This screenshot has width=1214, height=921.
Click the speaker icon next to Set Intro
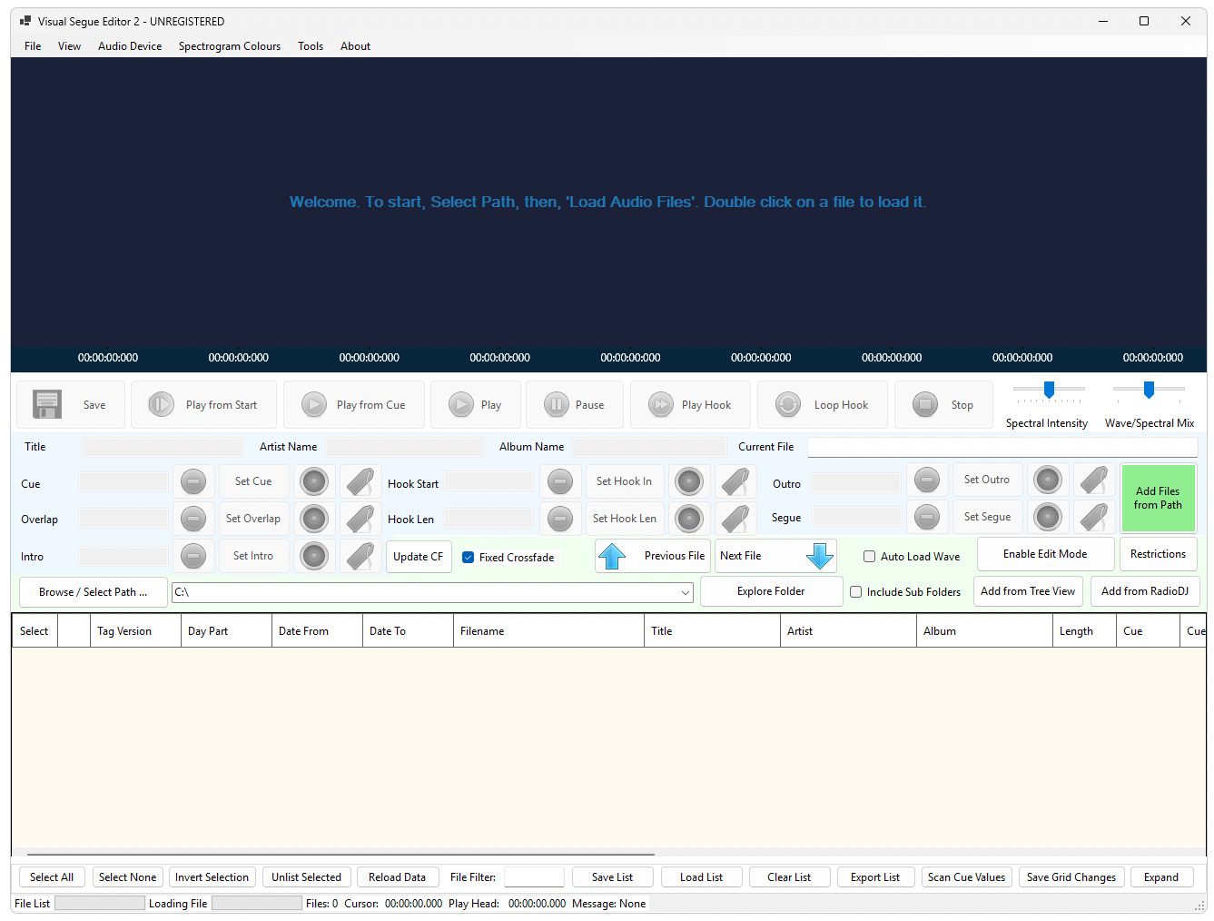coord(314,556)
